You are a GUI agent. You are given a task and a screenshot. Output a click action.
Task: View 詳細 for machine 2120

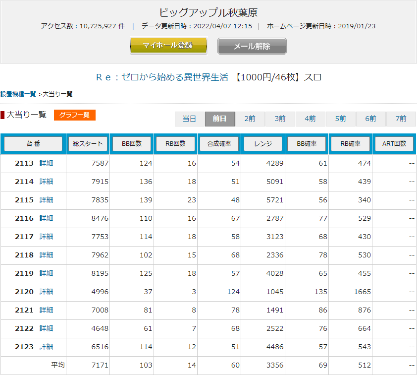coord(46,292)
